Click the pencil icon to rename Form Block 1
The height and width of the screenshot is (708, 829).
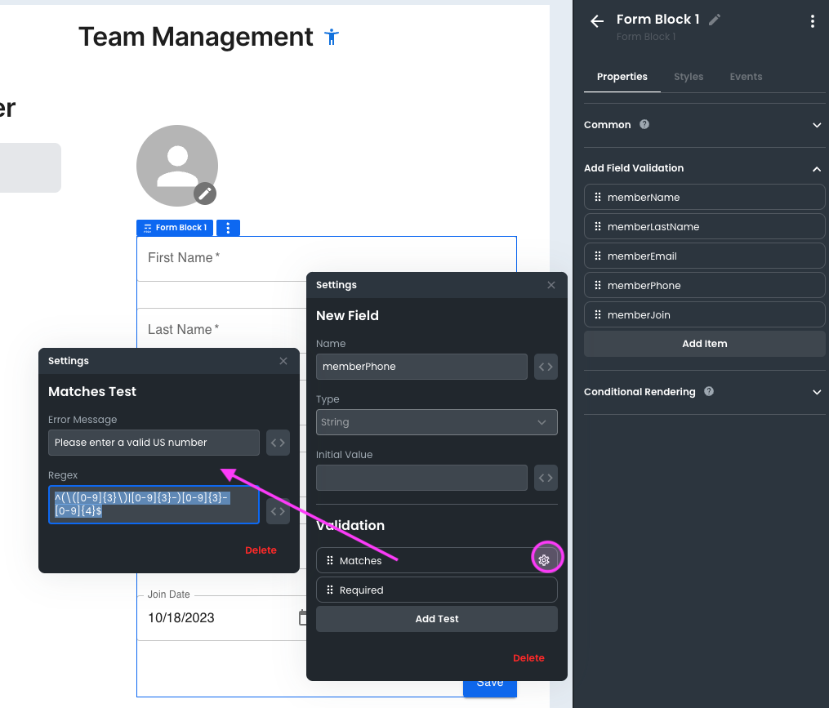715,20
